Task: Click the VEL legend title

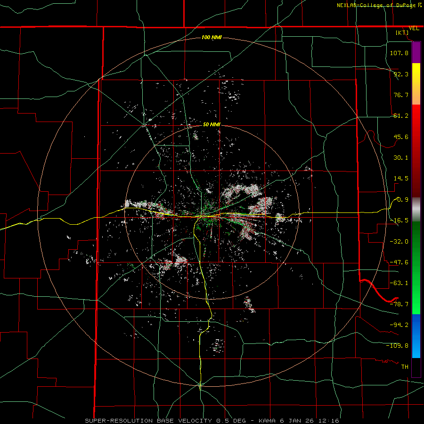Action: [x=414, y=28]
